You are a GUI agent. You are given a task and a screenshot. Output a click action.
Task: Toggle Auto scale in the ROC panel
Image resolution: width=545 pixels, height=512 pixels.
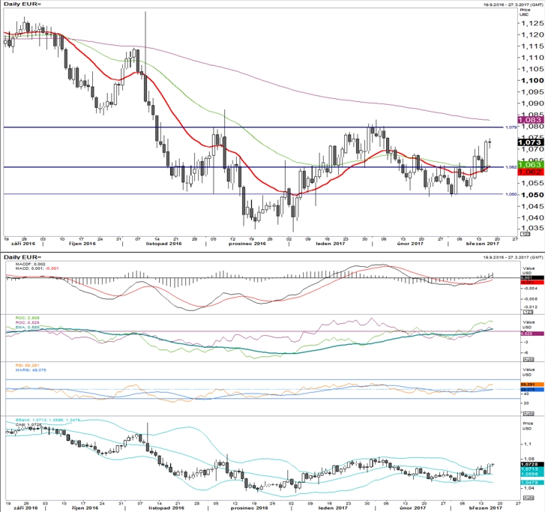(x=529, y=359)
